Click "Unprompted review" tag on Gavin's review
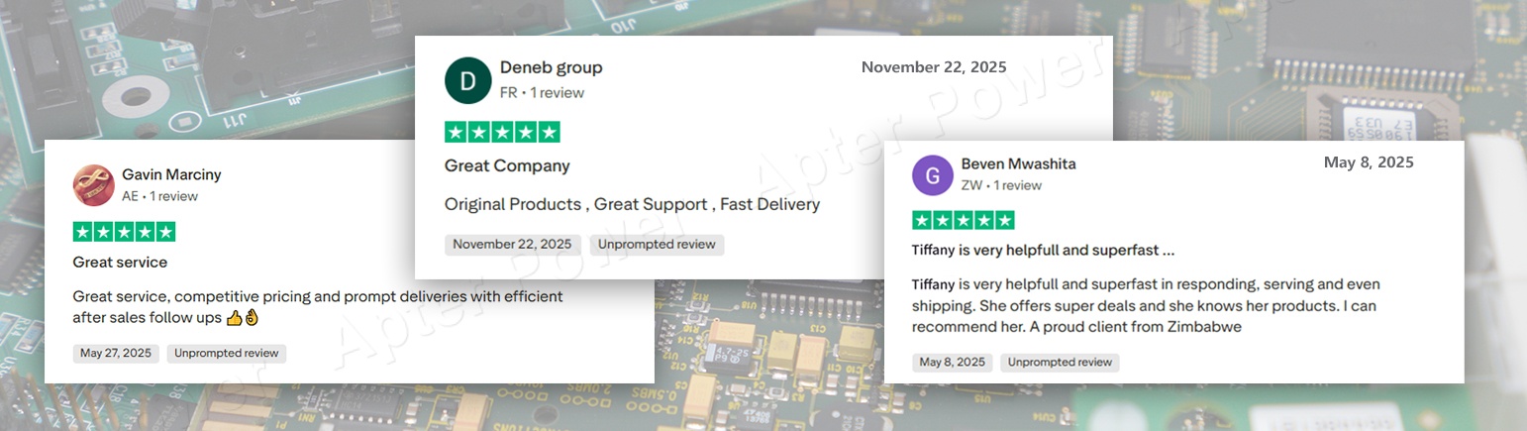 pyautogui.click(x=226, y=353)
